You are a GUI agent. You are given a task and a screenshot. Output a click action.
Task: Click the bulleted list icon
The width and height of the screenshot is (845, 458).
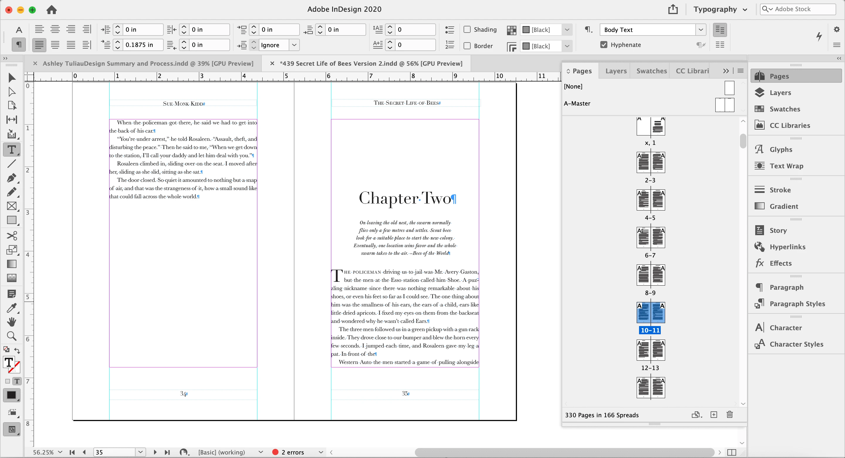pyautogui.click(x=449, y=30)
